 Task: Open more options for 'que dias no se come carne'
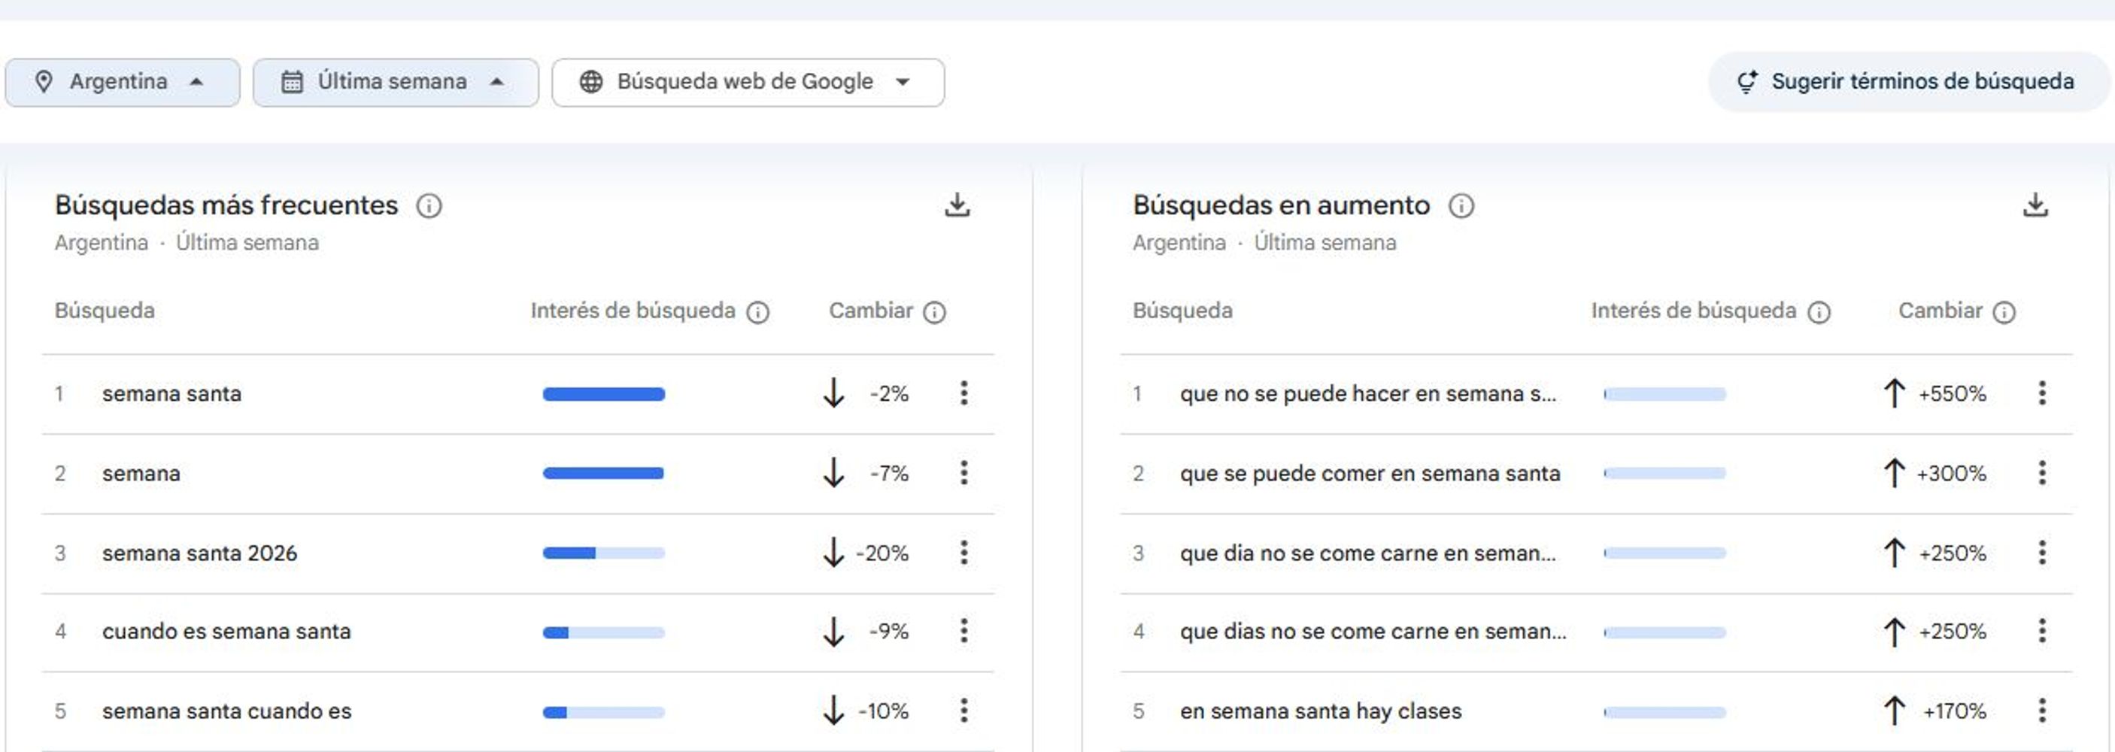click(2042, 632)
